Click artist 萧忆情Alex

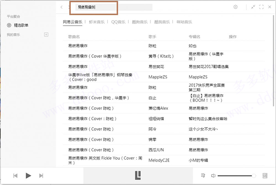point(158,108)
